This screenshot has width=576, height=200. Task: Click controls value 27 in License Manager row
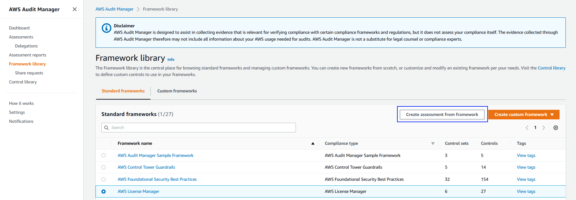click(x=483, y=191)
